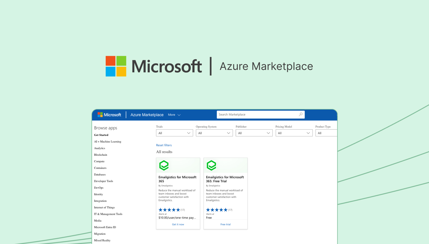Click the Emailgistics logo on the Microsoft 365 card

164,165
